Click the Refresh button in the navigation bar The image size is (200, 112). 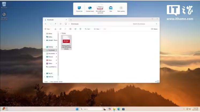61,24
